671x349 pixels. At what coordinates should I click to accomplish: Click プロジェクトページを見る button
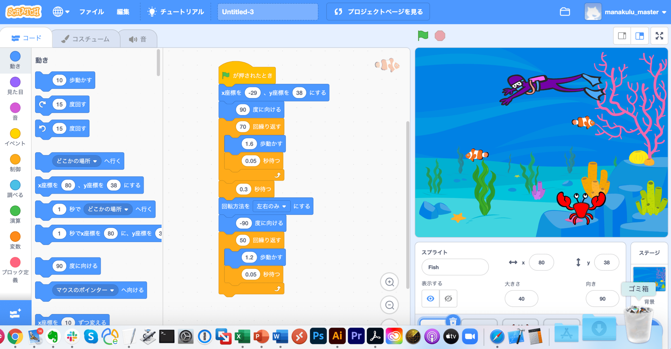click(x=378, y=12)
